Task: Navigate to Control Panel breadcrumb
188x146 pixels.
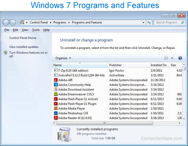Action: [x=39, y=23]
